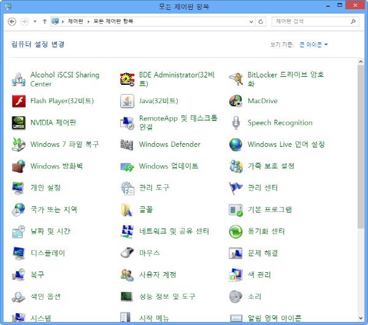The width and height of the screenshot is (368, 325).
Task: Go up one level with up arrow
Action: (x=45, y=22)
